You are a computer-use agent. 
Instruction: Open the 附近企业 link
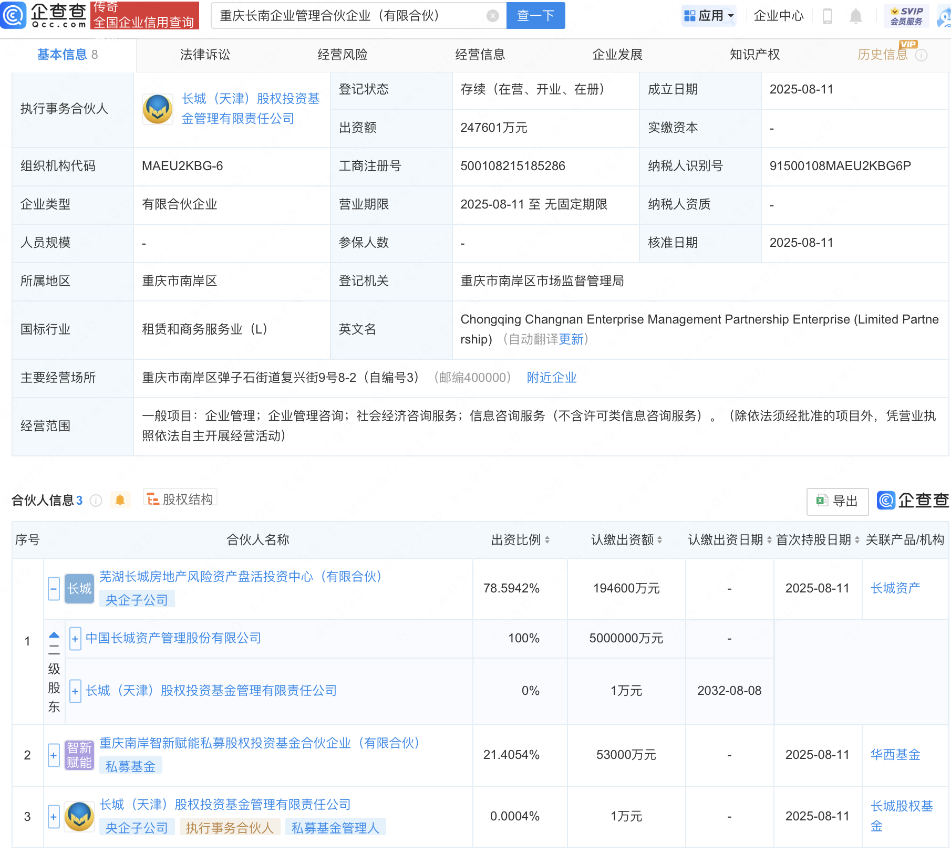[552, 378]
